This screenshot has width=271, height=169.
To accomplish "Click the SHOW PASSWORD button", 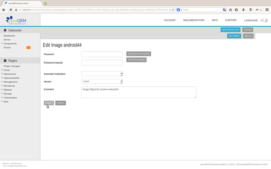I will (x=136, y=60).
